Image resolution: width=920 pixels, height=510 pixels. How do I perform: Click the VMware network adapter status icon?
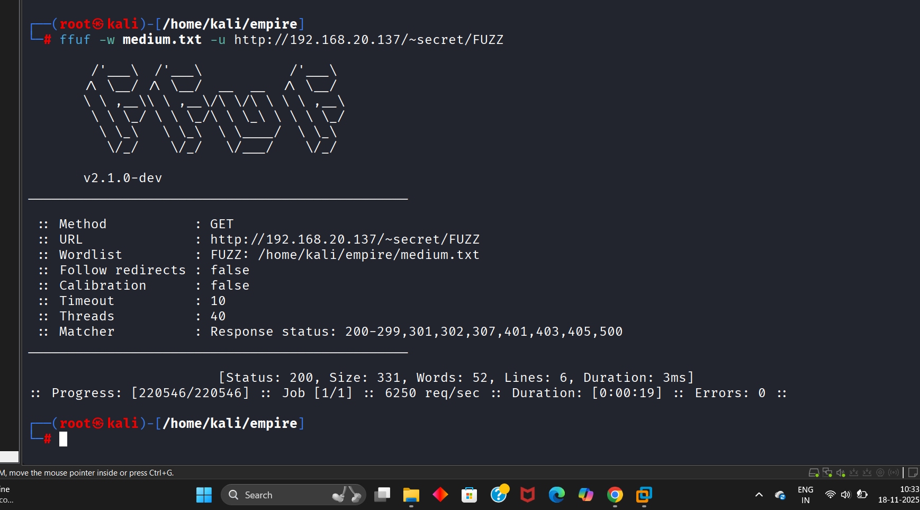pyautogui.click(x=827, y=472)
